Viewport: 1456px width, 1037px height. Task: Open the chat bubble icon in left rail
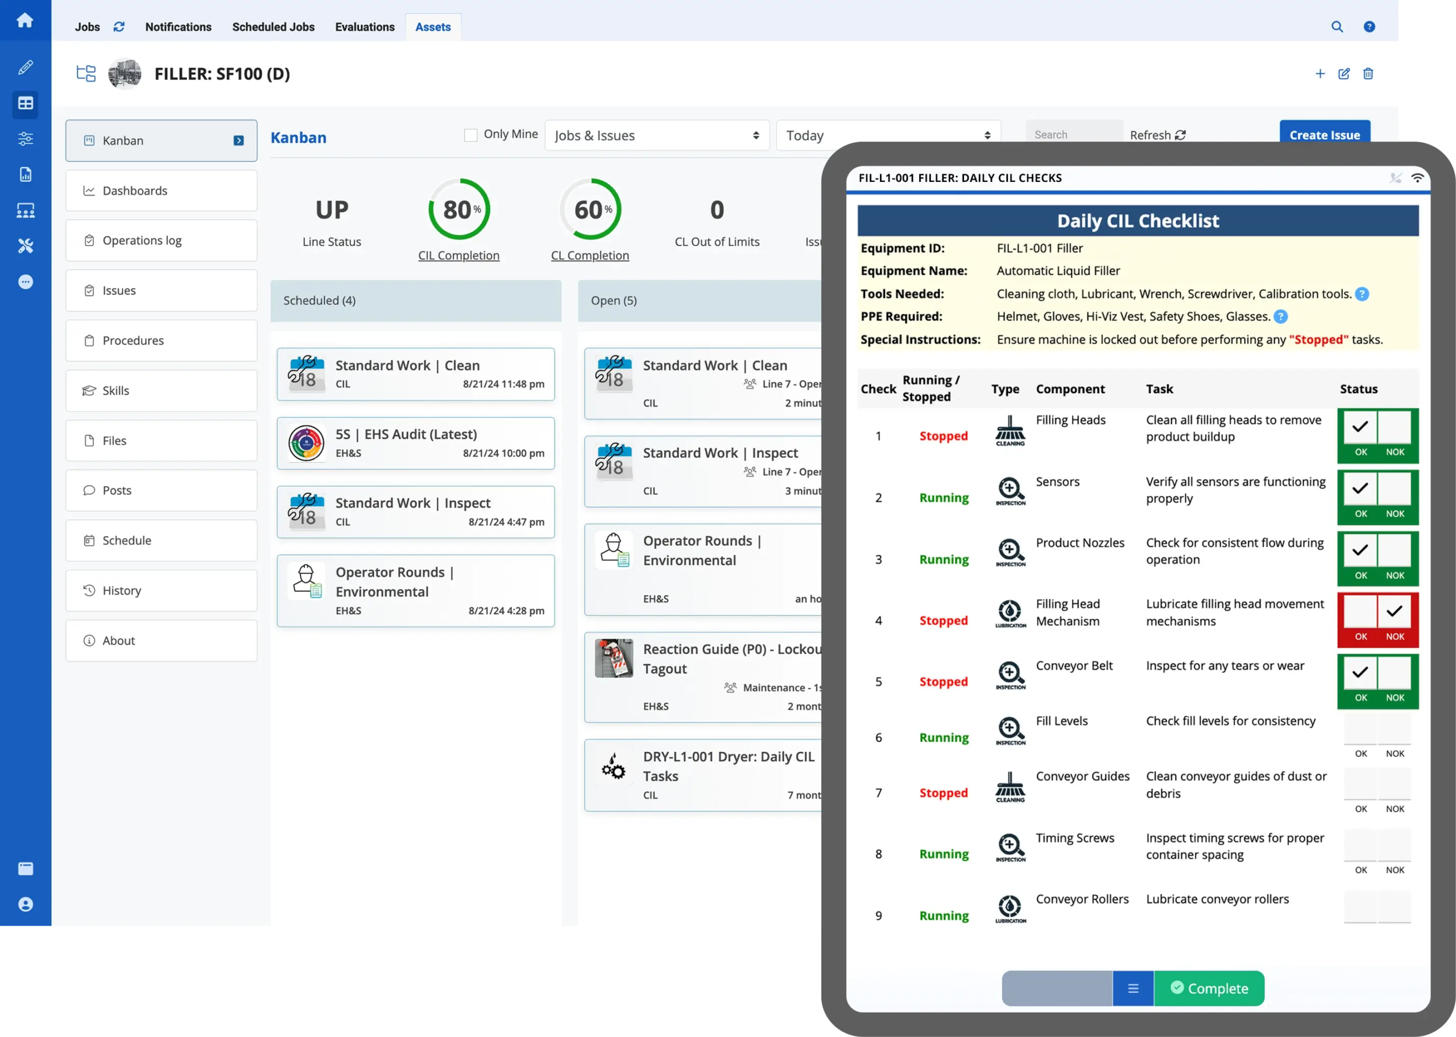click(x=25, y=281)
